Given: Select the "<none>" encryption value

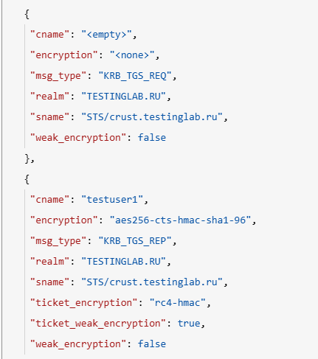Looking at the screenshot, I should pyautogui.click(x=132, y=55).
